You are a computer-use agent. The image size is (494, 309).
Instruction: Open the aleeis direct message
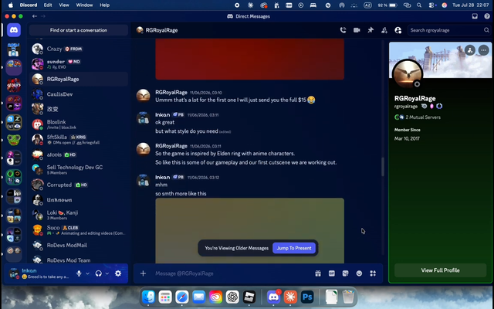point(79,154)
